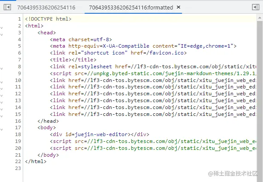Click the unpkg.byted-static.com script line
Screen dimensions: 263x182
153,73
